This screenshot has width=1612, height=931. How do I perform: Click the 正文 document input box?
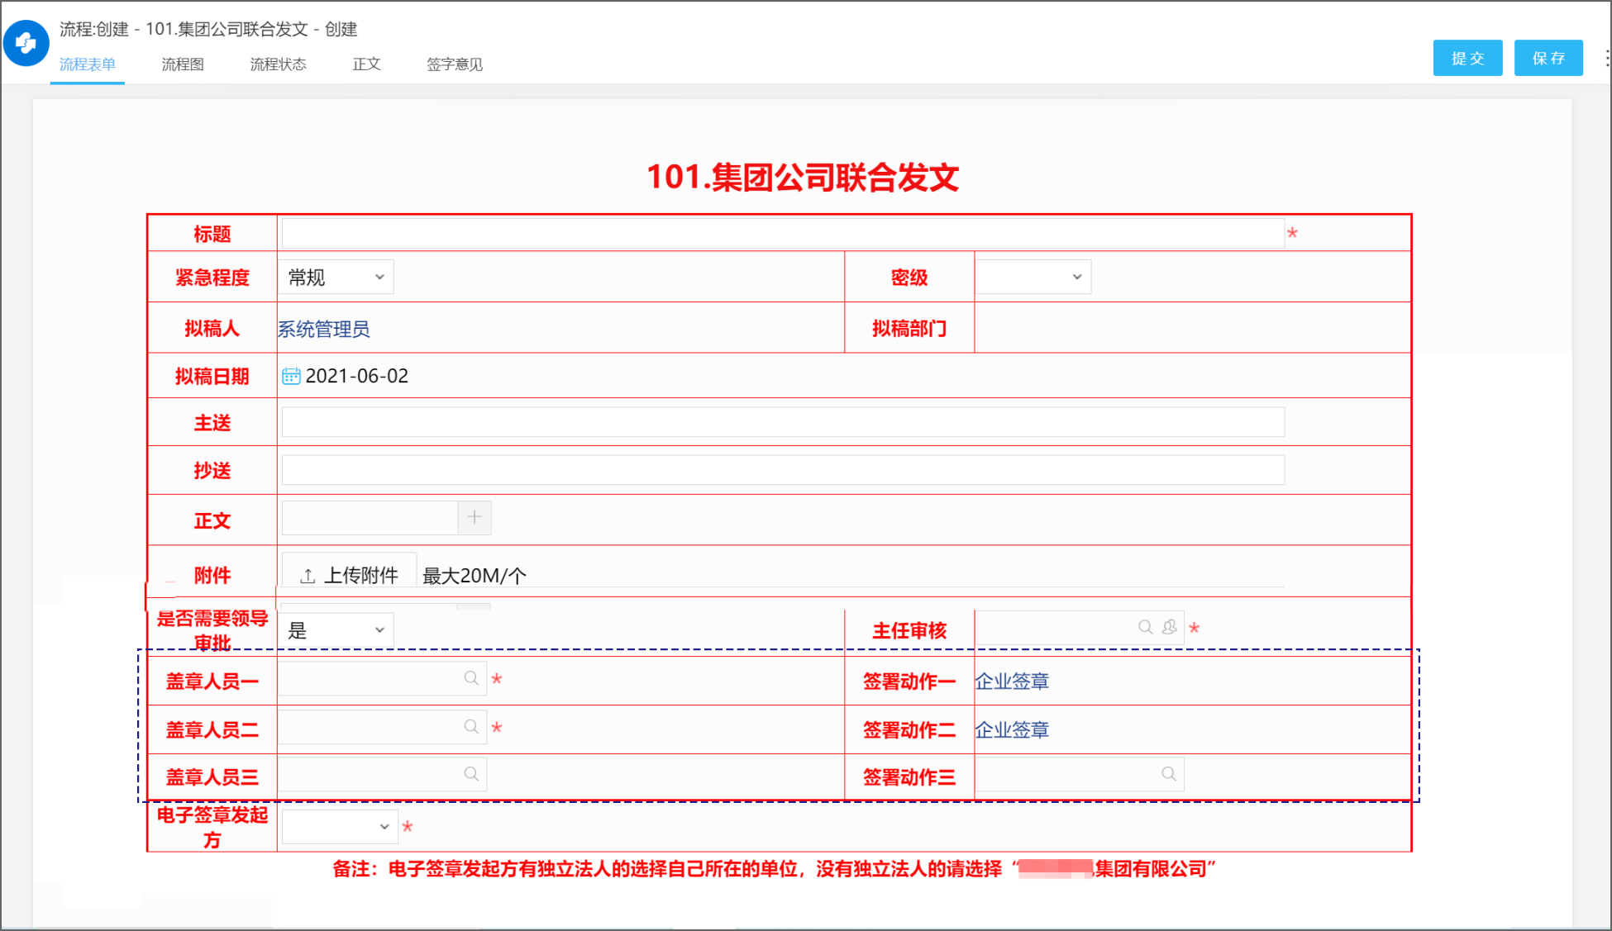pos(370,517)
